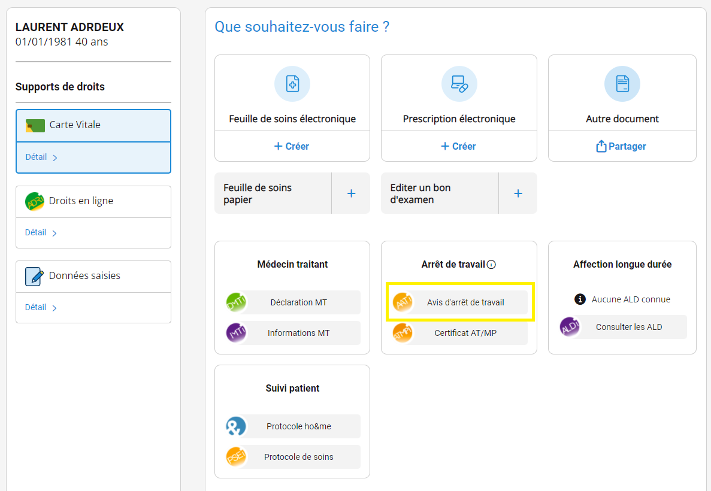Select the DMTi Déclaration MT icon
The image size is (711, 491).
coord(236,303)
